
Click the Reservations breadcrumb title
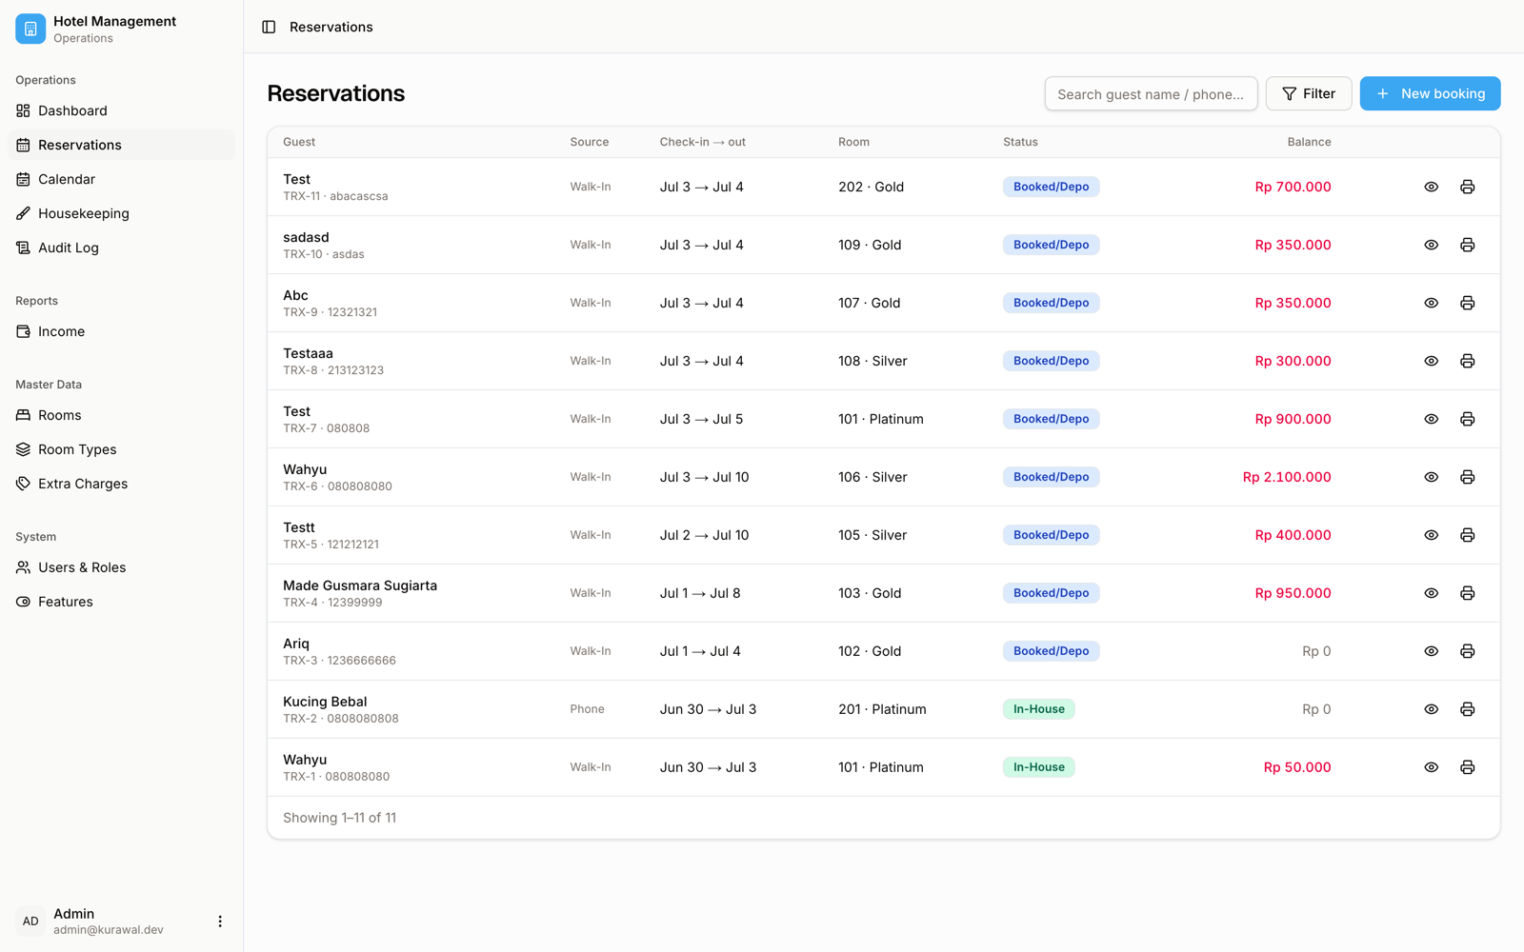click(x=331, y=27)
